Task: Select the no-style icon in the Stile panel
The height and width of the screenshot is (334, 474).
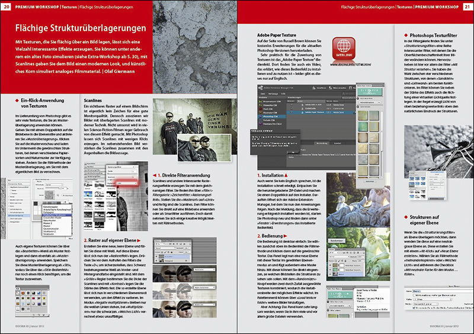Action: tap(18, 293)
